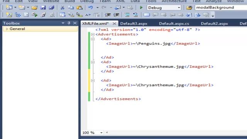Screen dimensions: 247x139
Task: Collapse the Advertisements root node
Action: pos(93,34)
